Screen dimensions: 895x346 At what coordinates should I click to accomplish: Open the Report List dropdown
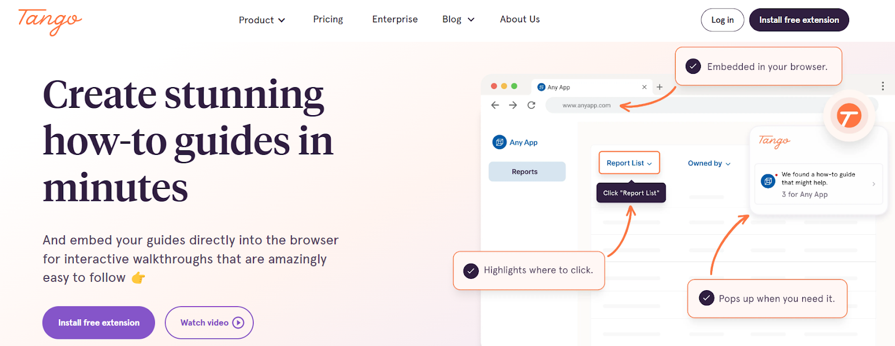(629, 163)
